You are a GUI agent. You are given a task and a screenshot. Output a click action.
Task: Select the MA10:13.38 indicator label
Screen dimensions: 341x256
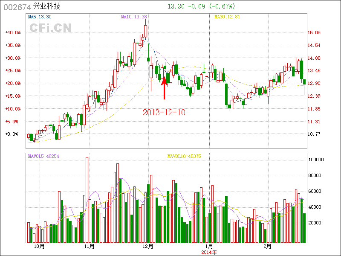point(134,17)
